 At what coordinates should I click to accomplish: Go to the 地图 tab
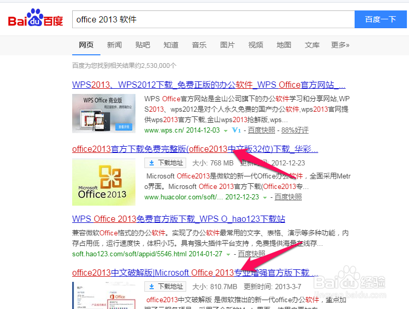coord(284,45)
